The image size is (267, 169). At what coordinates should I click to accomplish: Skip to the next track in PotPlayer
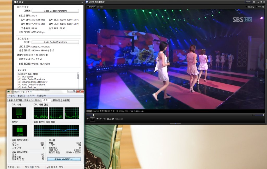101,119
